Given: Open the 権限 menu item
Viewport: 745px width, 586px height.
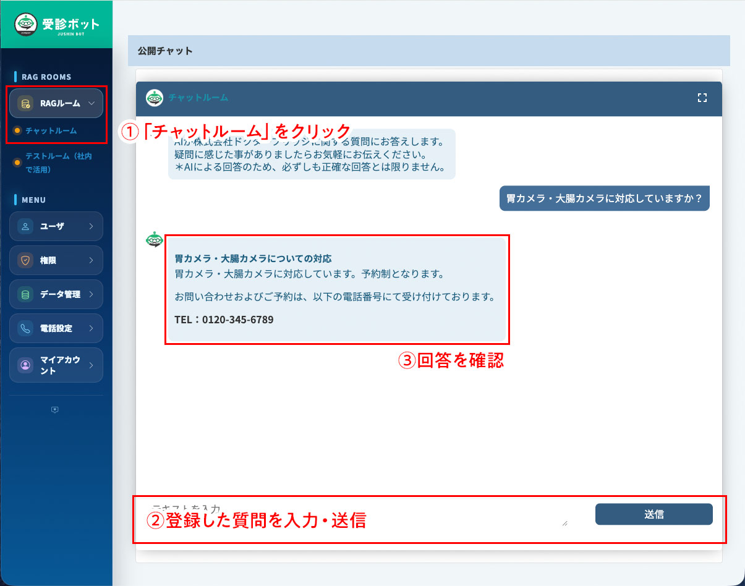Looking at the screenshot, I should point(56,260).
